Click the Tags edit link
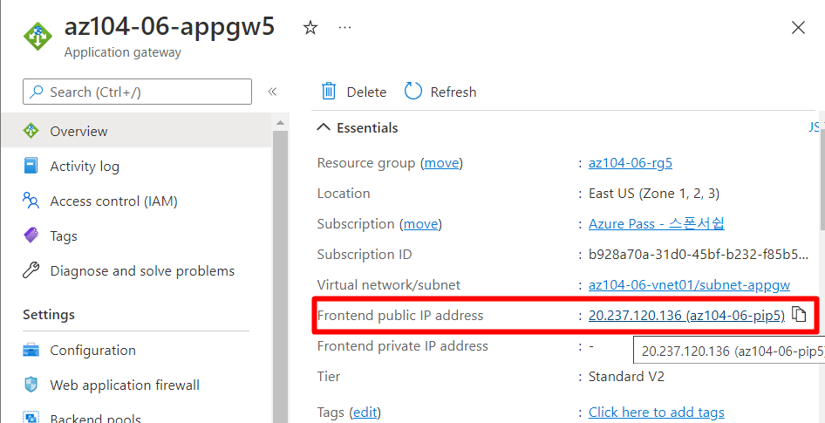The width and height of the screenshot is (825, 423). [366, 412]
